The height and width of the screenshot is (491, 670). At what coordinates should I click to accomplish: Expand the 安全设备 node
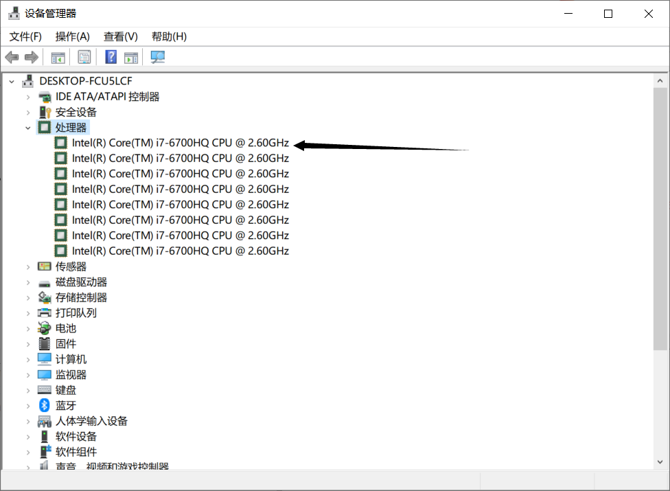[28, 113]
